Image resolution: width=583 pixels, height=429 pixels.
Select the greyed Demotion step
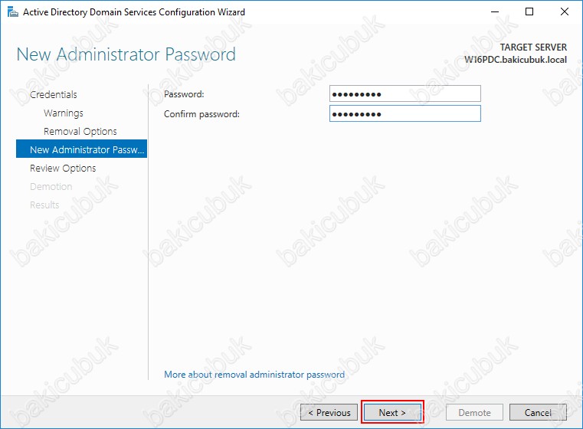51,187
